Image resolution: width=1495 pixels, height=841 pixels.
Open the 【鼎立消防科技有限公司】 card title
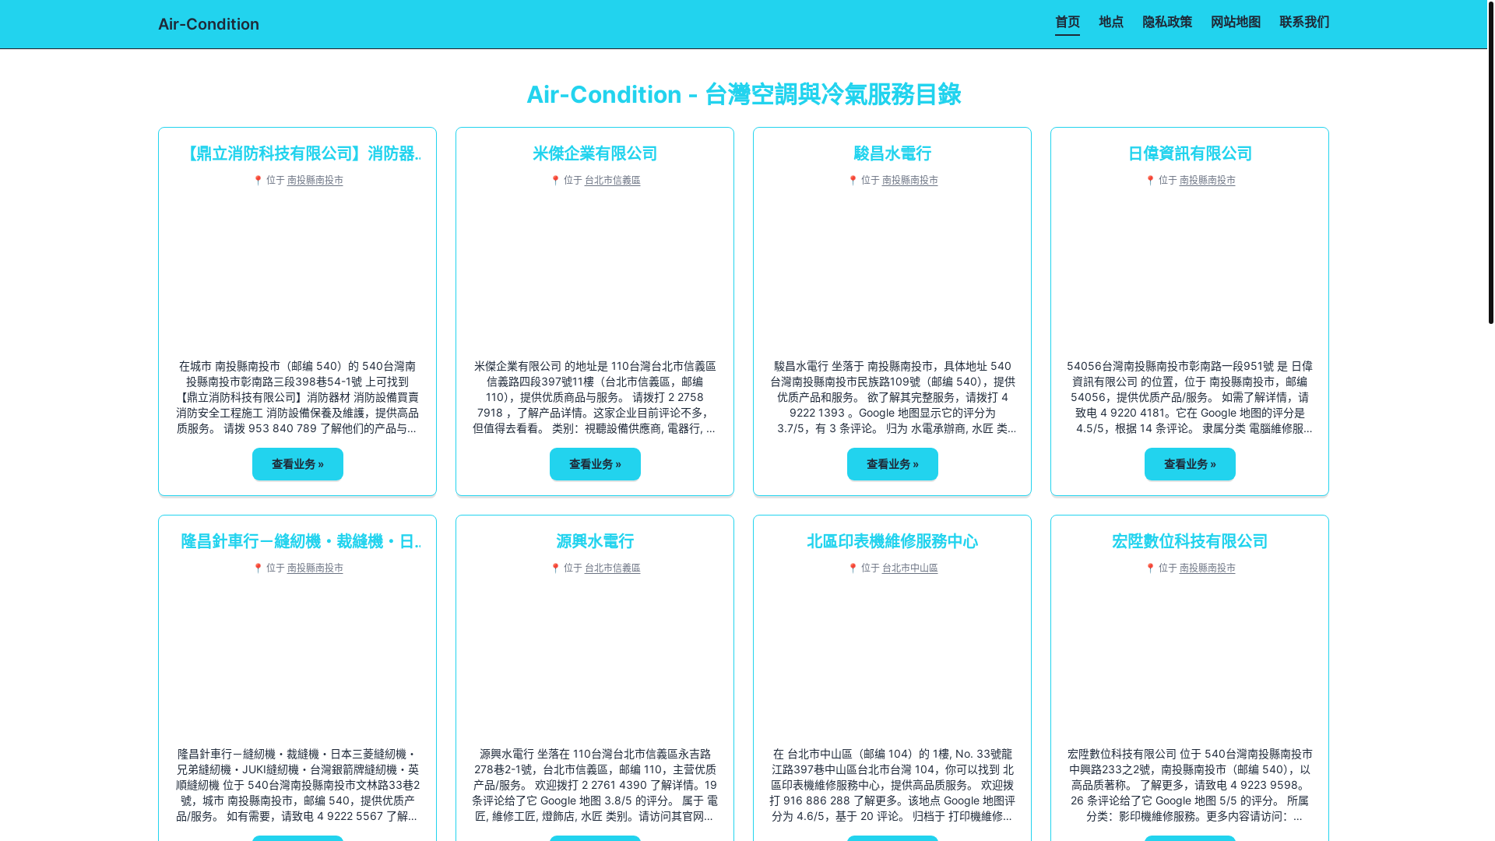301,153
